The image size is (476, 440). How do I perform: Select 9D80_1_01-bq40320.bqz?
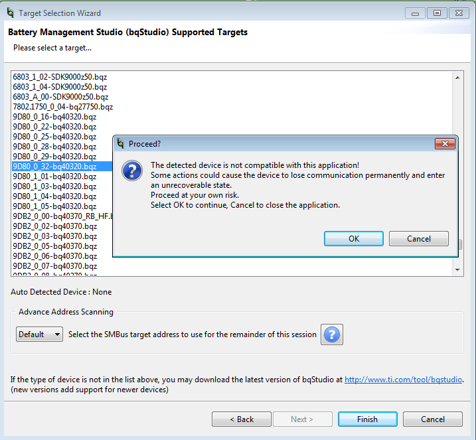click(54, 177)
